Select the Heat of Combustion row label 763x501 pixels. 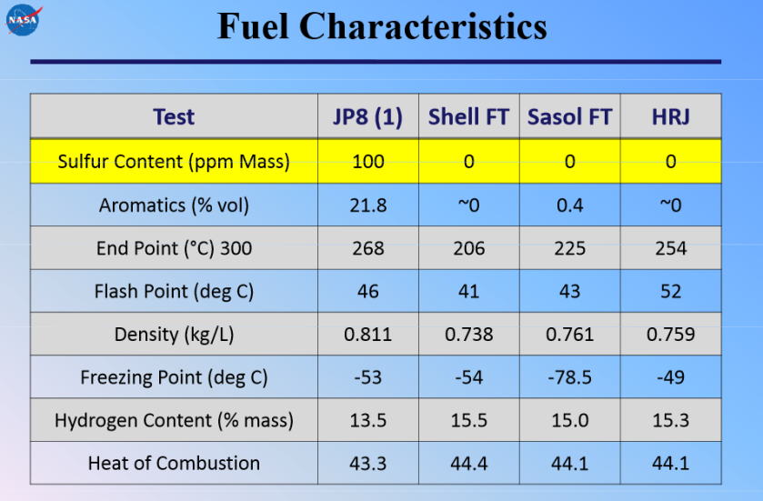click(x=174, y=463)
